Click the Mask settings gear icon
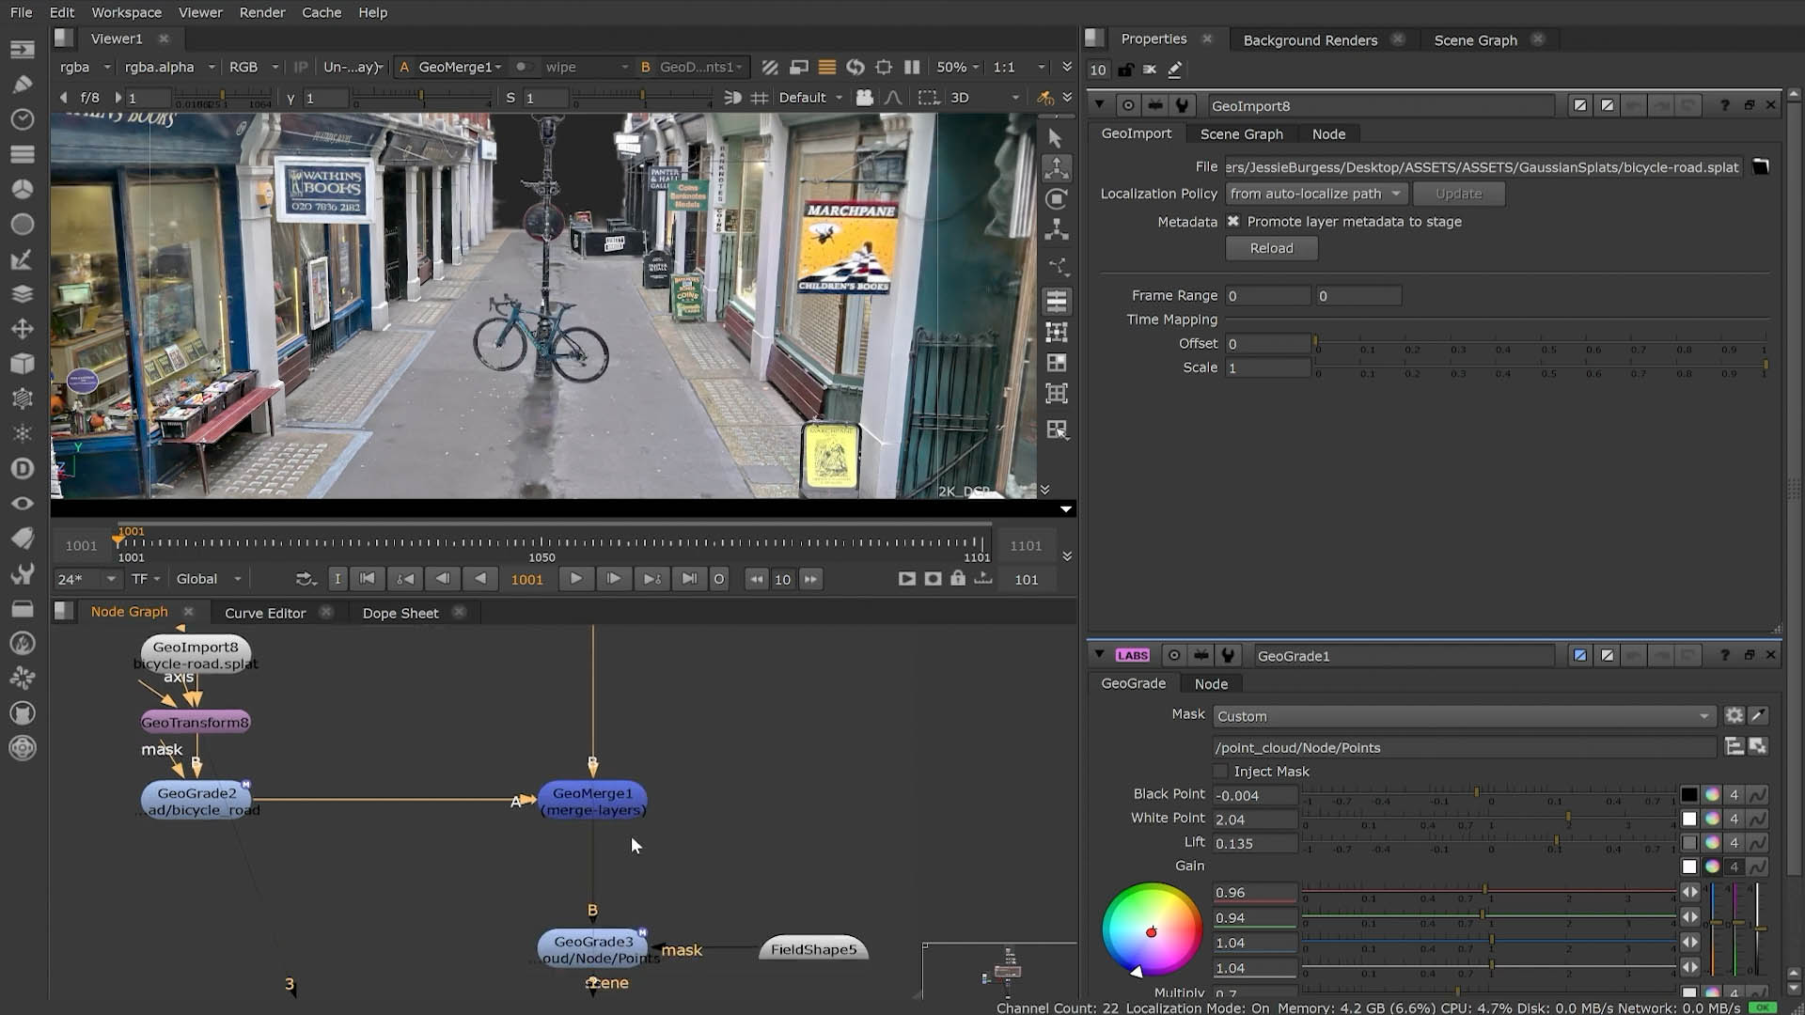The image size is (1805, 1015). tap(1734, 716)
